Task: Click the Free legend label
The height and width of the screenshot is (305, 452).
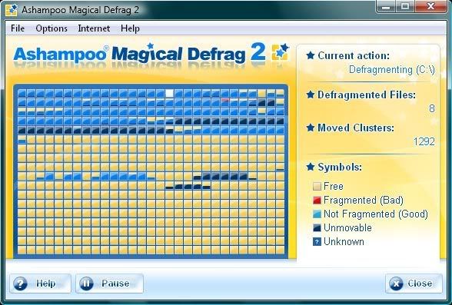Action: click(334, 187)
